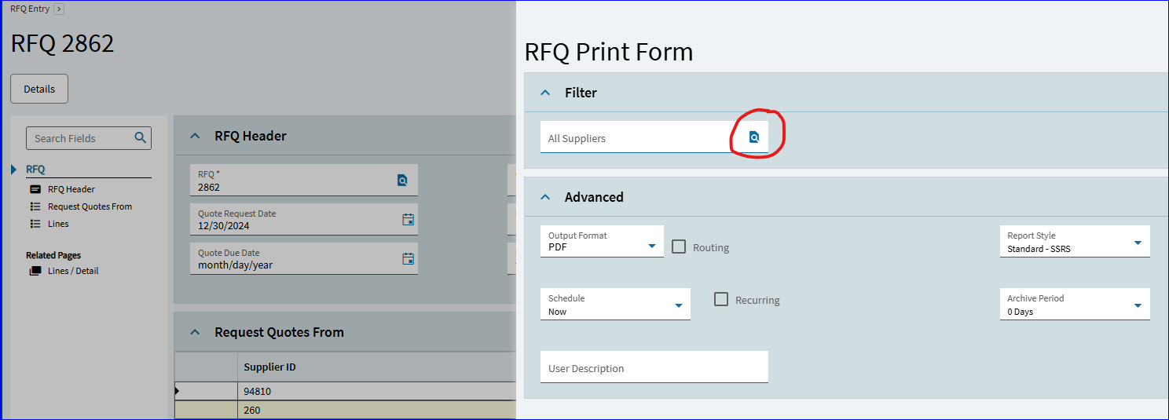Open the Output Format PDF dropdown
The image size is (1169, 420).
click(x=602, y=241)
